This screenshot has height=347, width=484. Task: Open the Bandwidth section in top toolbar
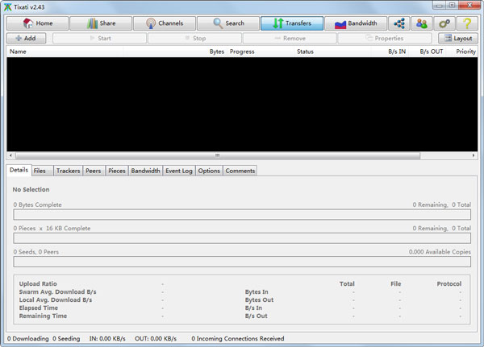click(356, 23)
